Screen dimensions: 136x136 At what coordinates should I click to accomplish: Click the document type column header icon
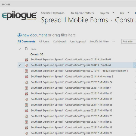point(26,49)
